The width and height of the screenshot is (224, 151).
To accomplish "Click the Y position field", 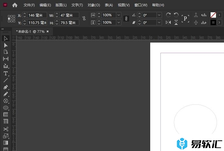I will tap(37, 23).
